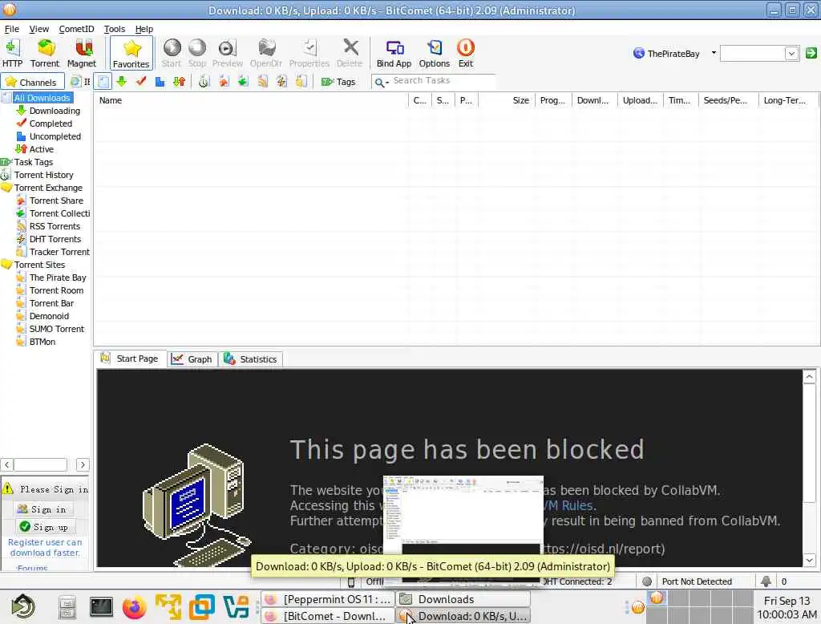Click the Sign in button

tap(44, 509)
